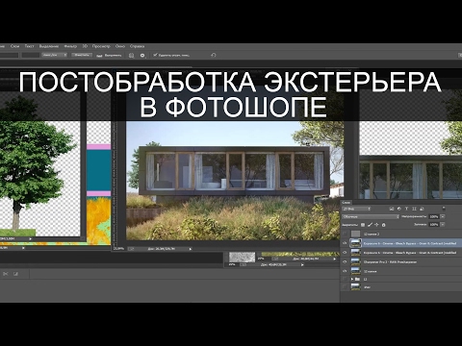The width and height of the screenshot is (462, 346).
Task: Click the second crop height input field
Action: click(31, 55)
